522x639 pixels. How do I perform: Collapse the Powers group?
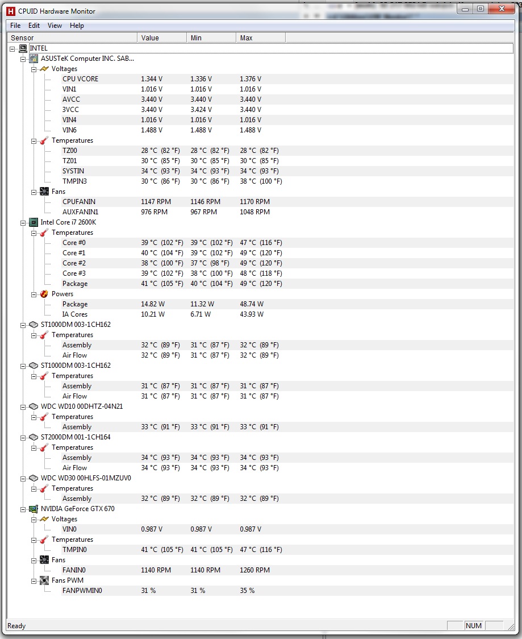pyautogui.click(x=34, y=294)
